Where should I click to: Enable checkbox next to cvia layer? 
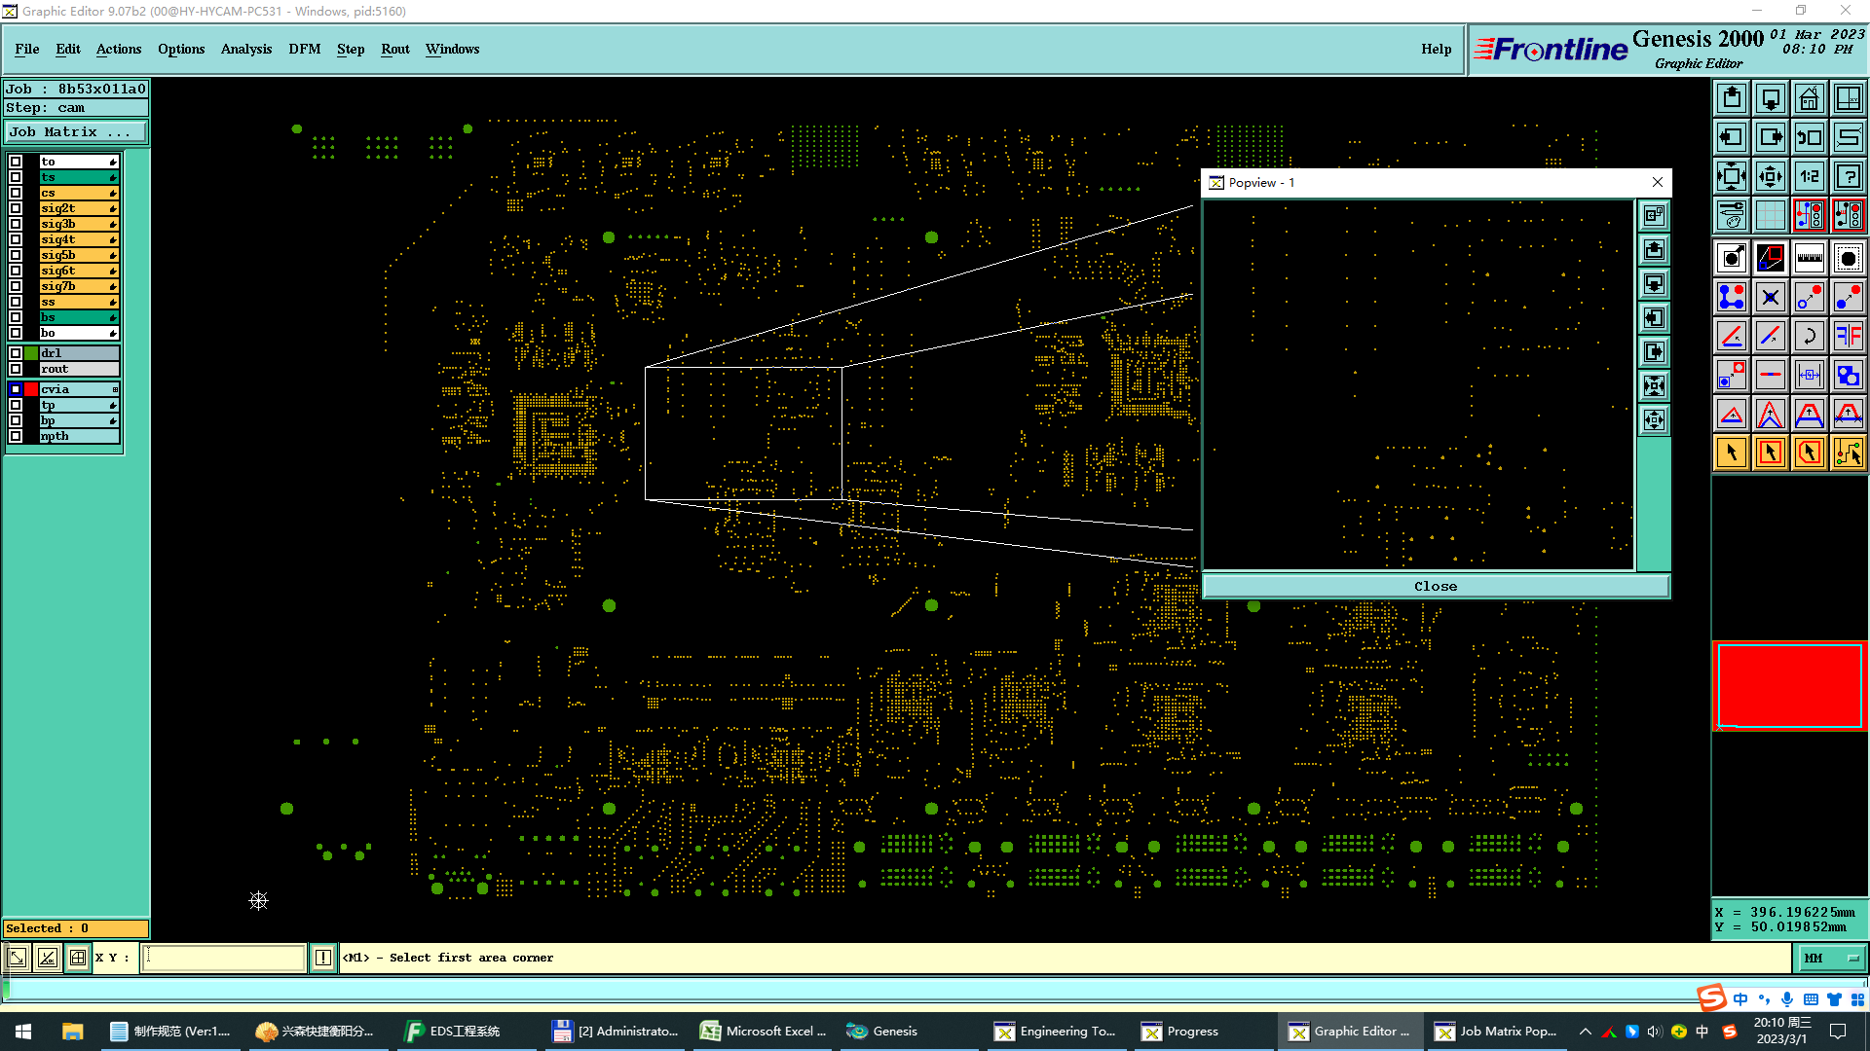(x=16, y=389)
